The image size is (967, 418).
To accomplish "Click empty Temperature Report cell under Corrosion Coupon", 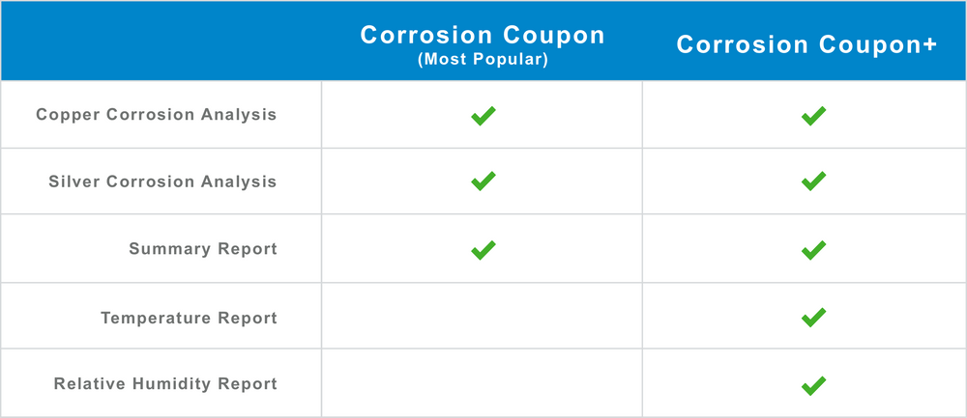I will (x=482, y=317).
